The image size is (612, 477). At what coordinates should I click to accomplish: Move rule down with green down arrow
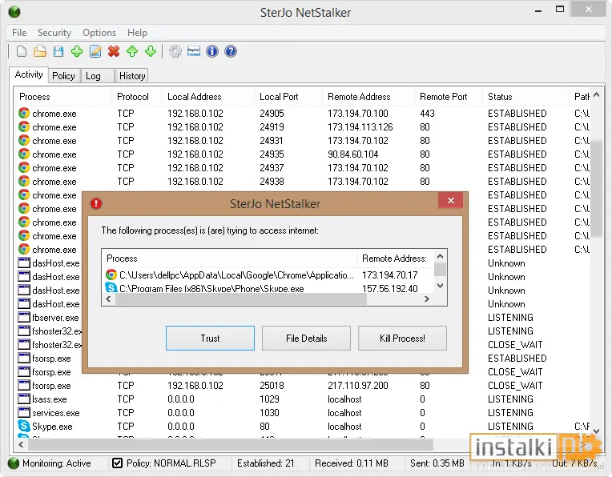(151, 51)
